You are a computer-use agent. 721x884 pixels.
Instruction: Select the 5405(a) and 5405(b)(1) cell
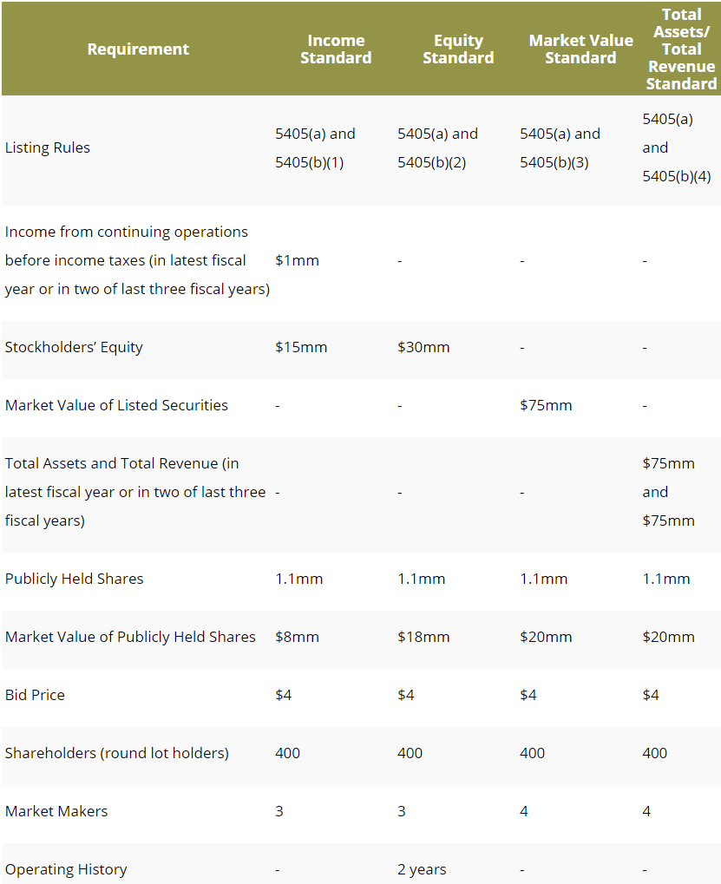(315, 147)
